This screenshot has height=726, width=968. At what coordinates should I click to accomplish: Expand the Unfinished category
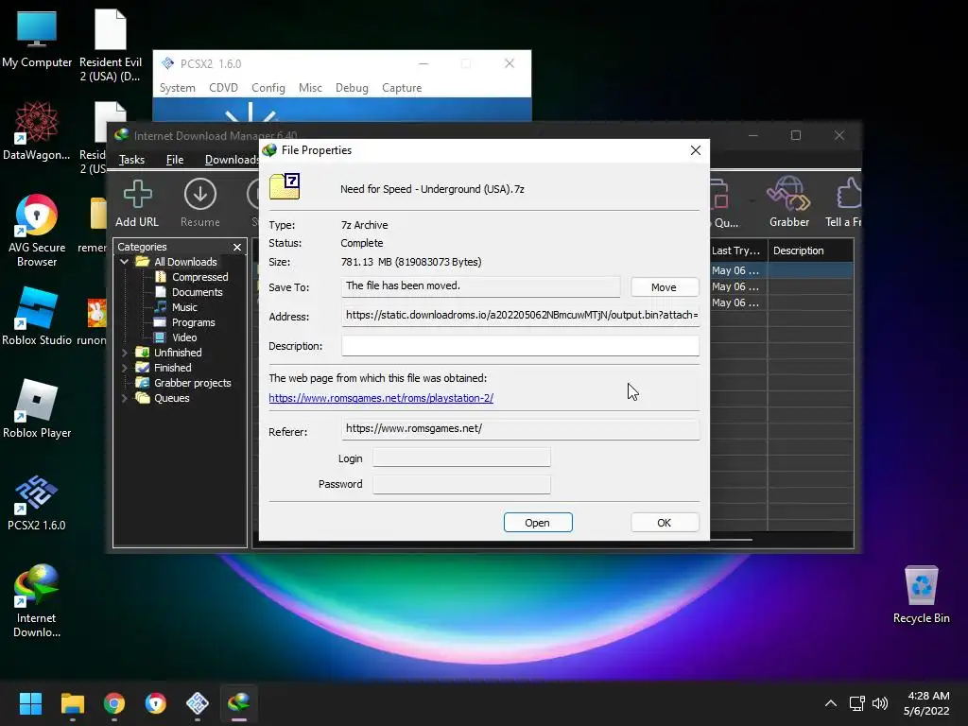[125, 353]
